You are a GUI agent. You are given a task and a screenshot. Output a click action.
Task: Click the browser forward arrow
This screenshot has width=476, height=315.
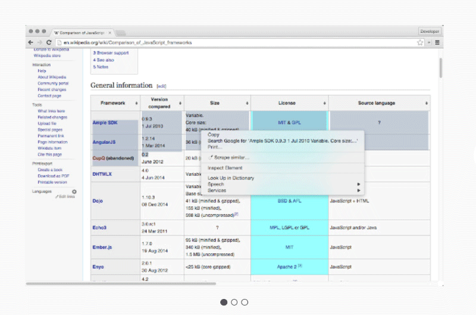coord(40,42)
